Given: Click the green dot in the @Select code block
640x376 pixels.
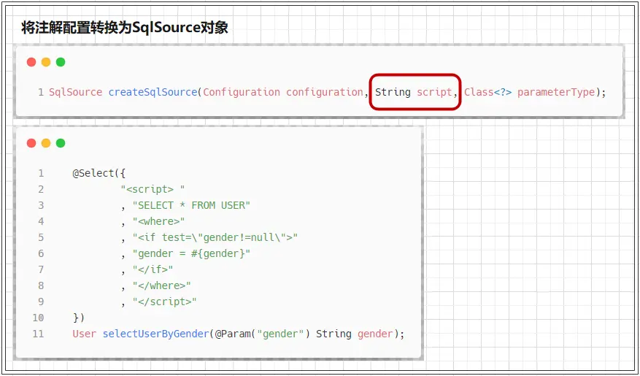Looking at the screenshot, I should coord(61,143).
